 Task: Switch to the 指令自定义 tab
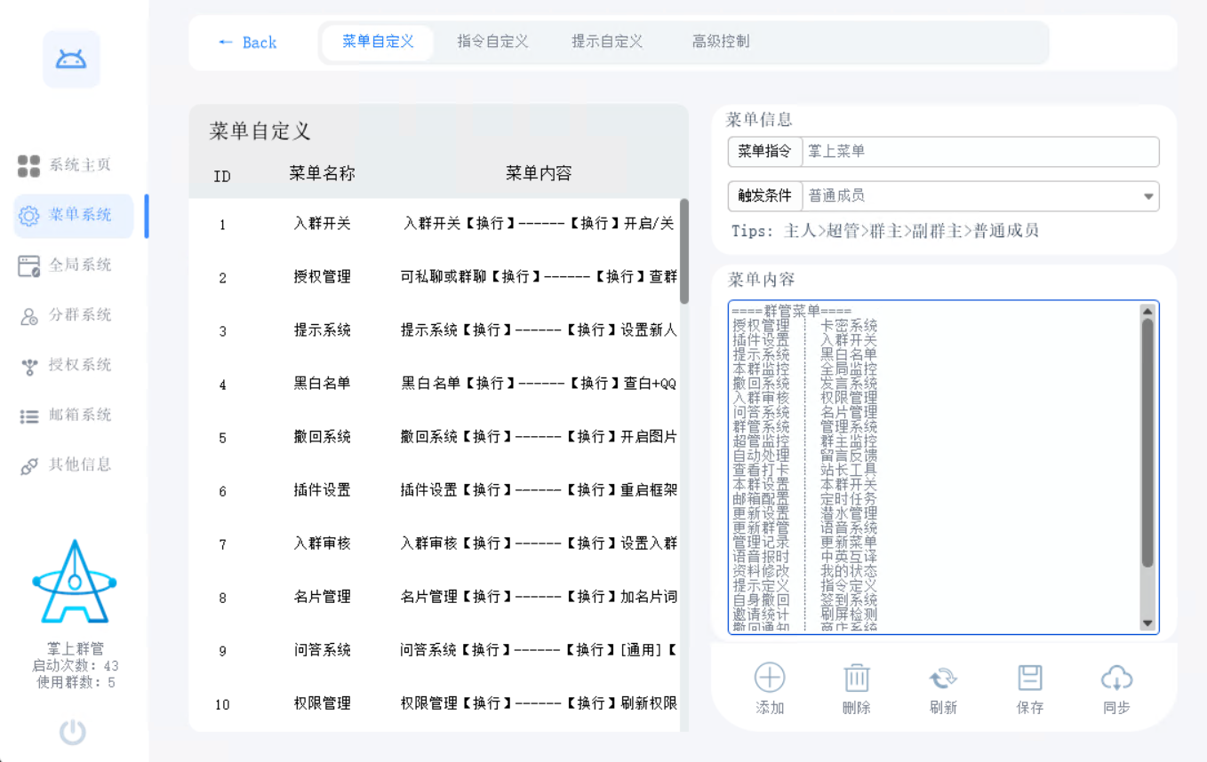492,42
